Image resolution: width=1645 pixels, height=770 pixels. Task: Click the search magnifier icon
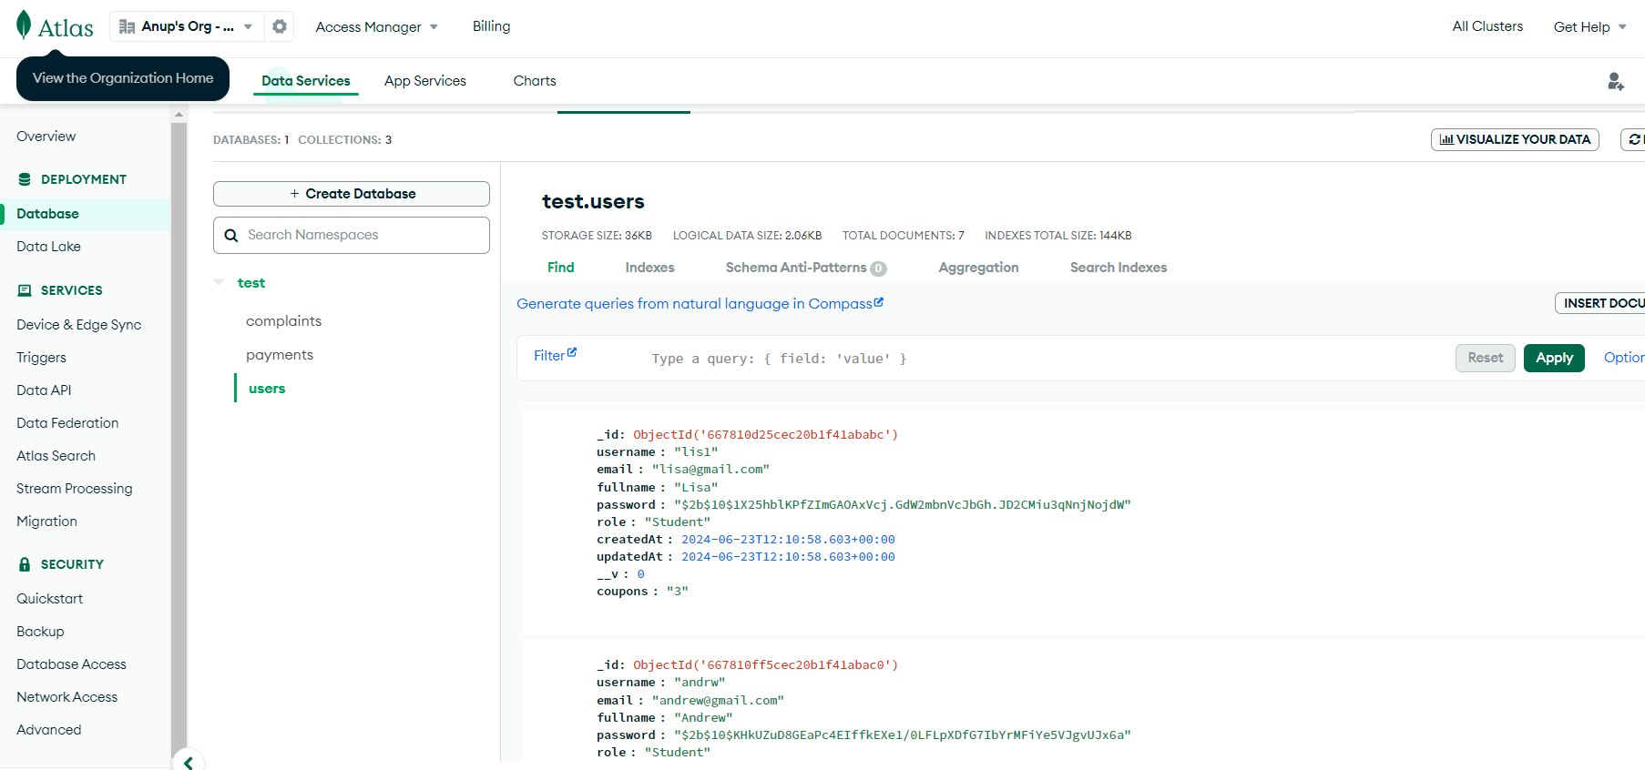(231, 235)
